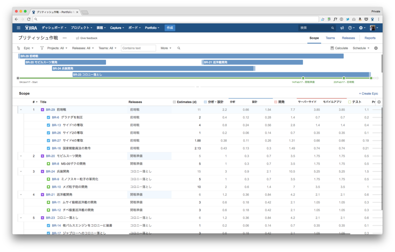Click the blue 作成 create button
This screenshot has height=252, width=395.
[x=170, y=28]
